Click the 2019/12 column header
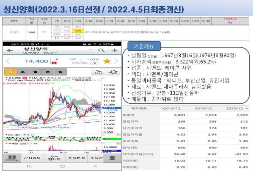 click(x=203, y=109)
